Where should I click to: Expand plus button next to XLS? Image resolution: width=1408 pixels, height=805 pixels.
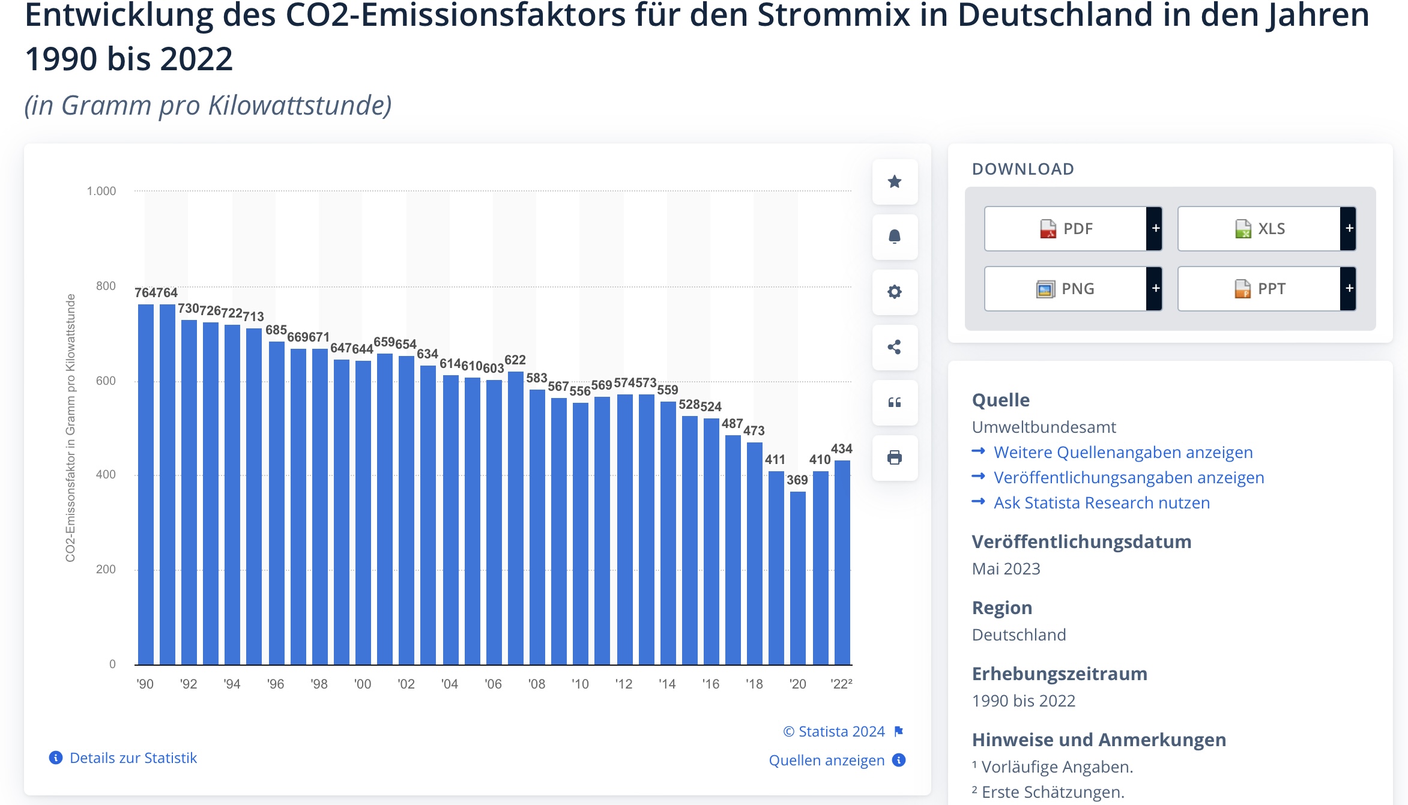coord(1349,229)
